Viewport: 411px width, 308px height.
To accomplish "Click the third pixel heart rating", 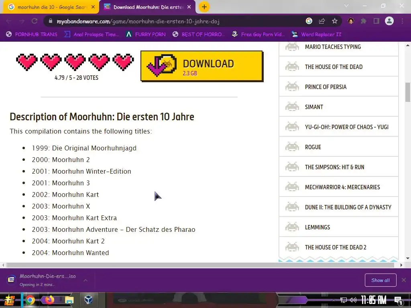I will coord(75,62).
